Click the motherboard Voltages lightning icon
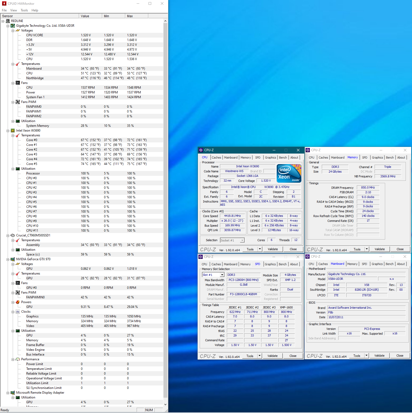Image resolution: width=412 pixels, height=413 pixels. tap(18, 30)
